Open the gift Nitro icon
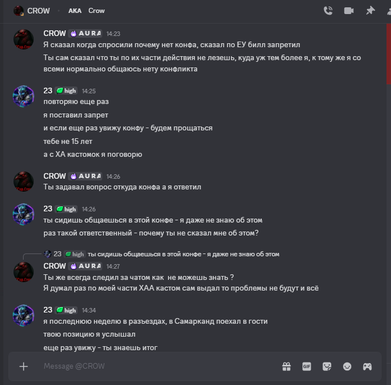 pyautogui.click(x=287, y=366)
